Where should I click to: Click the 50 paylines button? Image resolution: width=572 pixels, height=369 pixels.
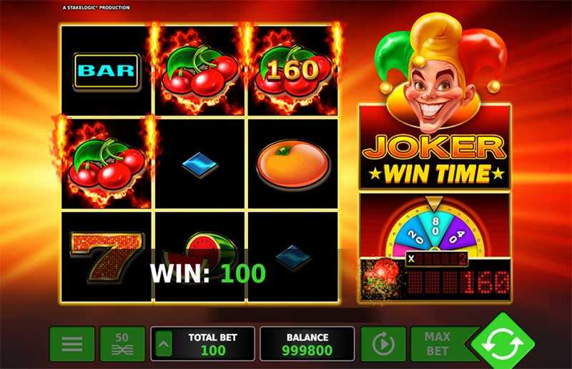122,344
